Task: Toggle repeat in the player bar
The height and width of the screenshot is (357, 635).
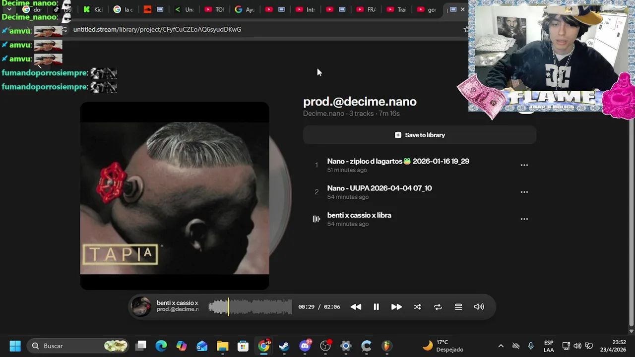Action: (438, 307)
